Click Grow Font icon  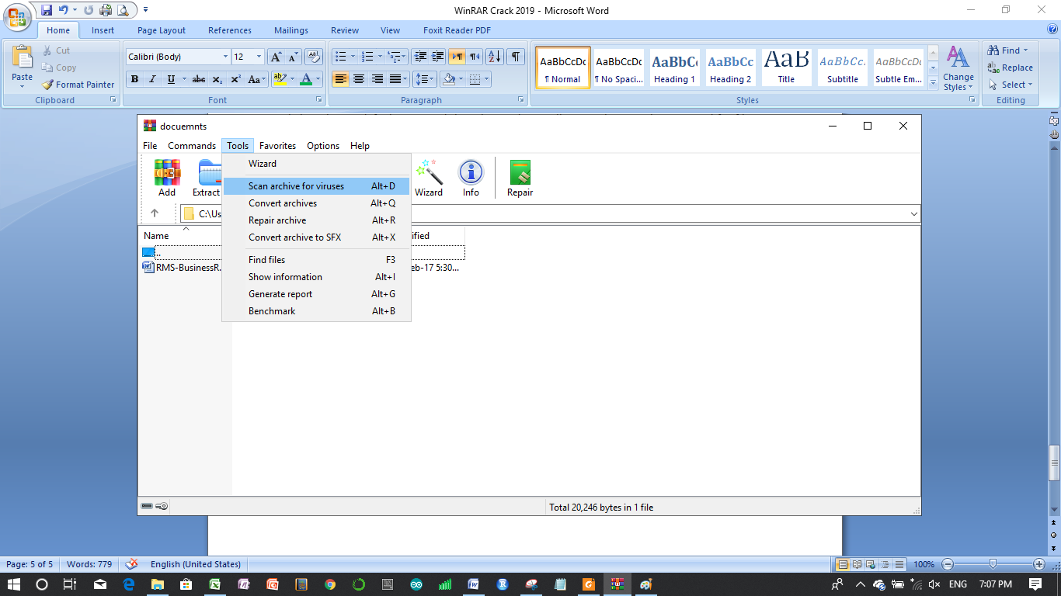point(276,57)
